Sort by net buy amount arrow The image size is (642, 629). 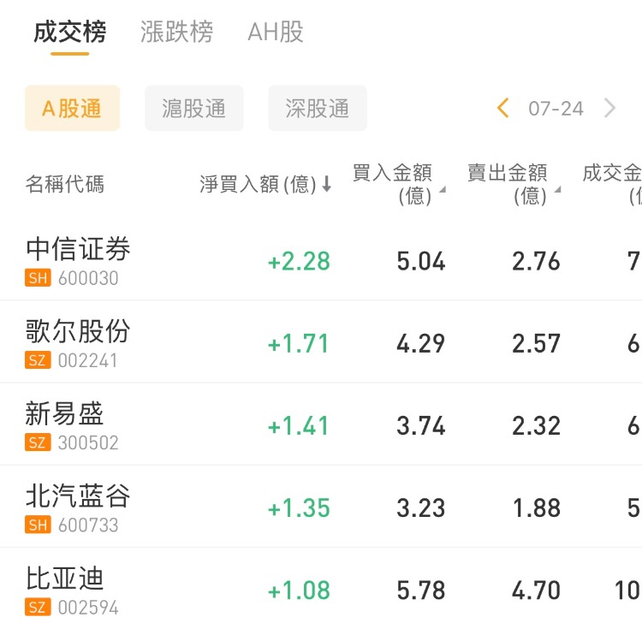coord(326,184)
